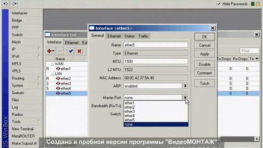Open Interfaces in the sidebar menu
Viewport: 263px width, 148px height.
pyautogui.click(x=19, y=13)
